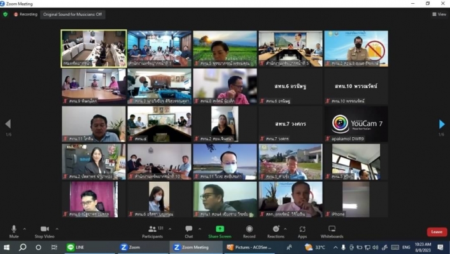Image resolution: width=450 pixels, height=254 pixels.
Task: Expand the arrow beside Reactions
Action: (x=285, y=229)
